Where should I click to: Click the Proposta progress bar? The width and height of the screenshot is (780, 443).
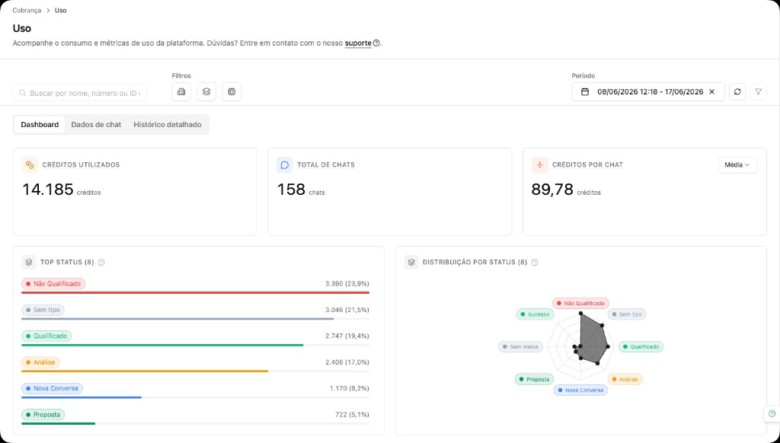click(x=58, y=424)
